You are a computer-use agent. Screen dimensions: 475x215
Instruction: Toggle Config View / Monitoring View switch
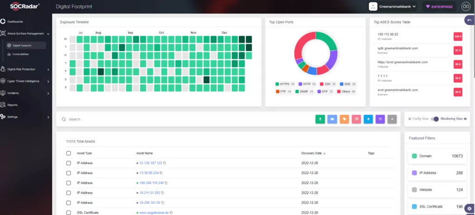(x=435, y=119)
